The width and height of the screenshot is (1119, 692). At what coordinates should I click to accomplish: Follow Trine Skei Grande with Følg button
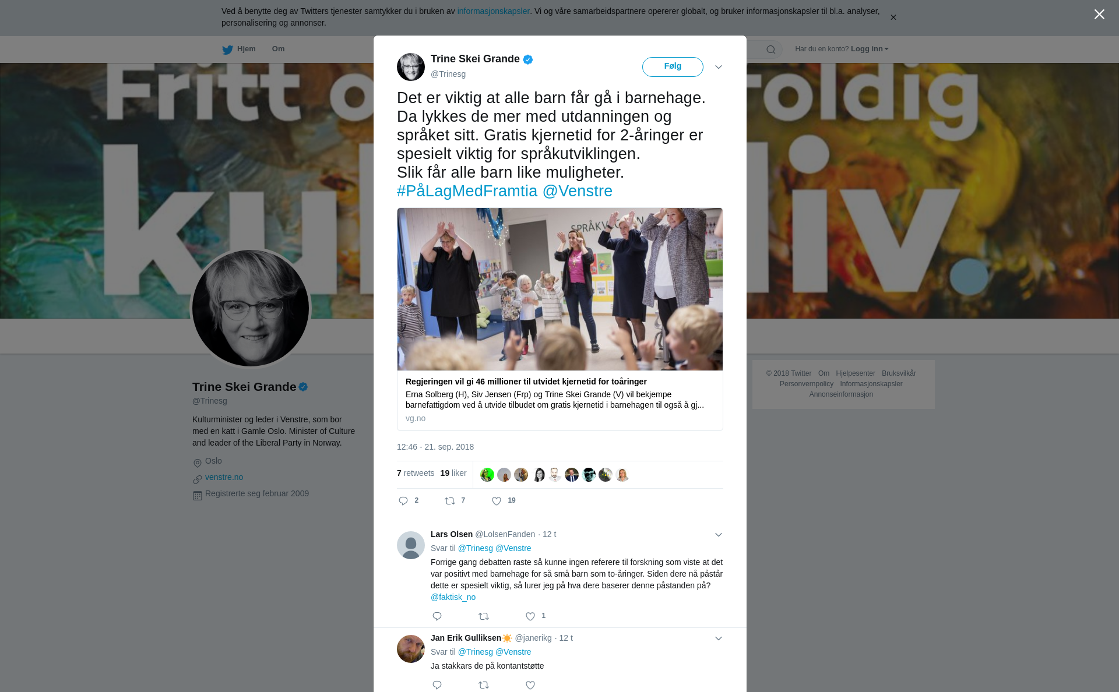(x=673, y=67)
